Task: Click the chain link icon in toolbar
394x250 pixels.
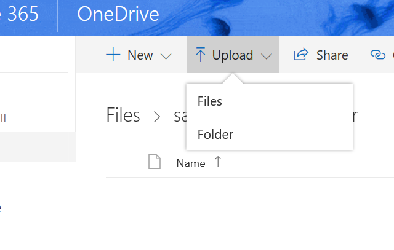Action: pos(377,55)
